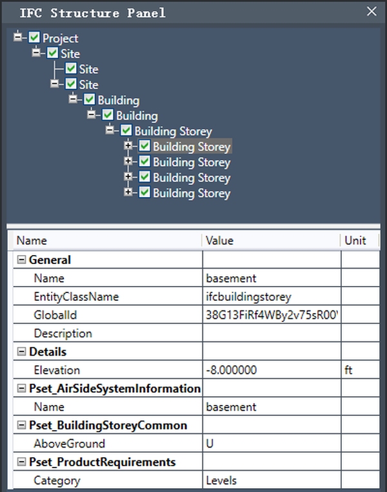Collapse the Pset_AirSideSystemInformation group
Screen dimensions: 387x492
click(21, 389)
